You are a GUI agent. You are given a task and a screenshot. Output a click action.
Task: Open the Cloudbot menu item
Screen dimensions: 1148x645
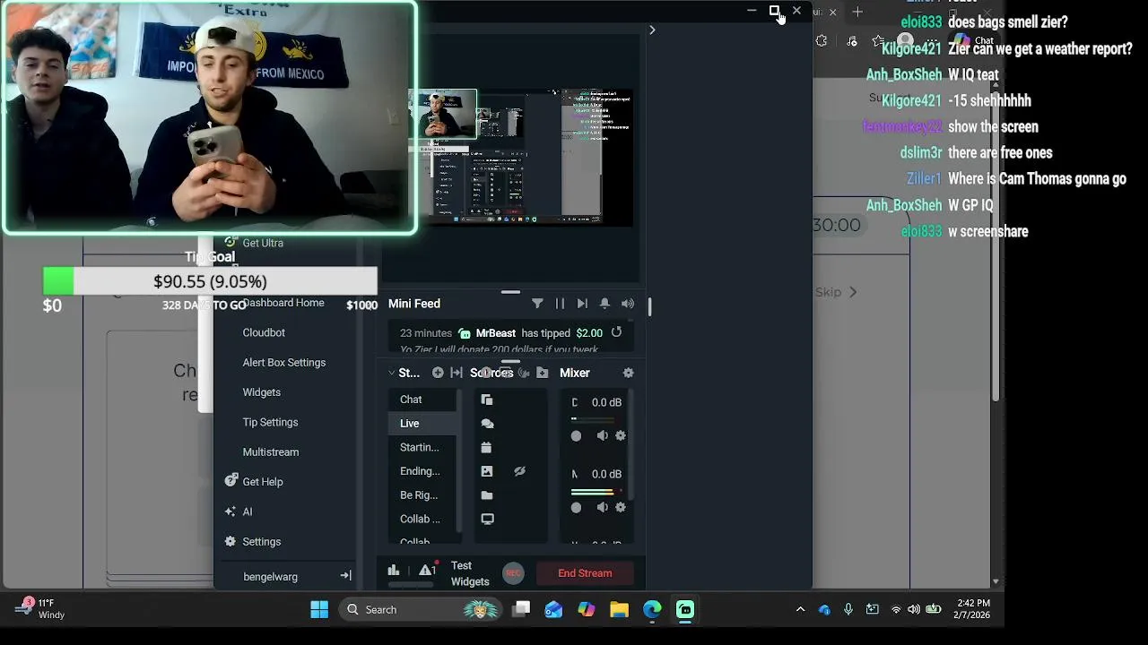point(264,332)
